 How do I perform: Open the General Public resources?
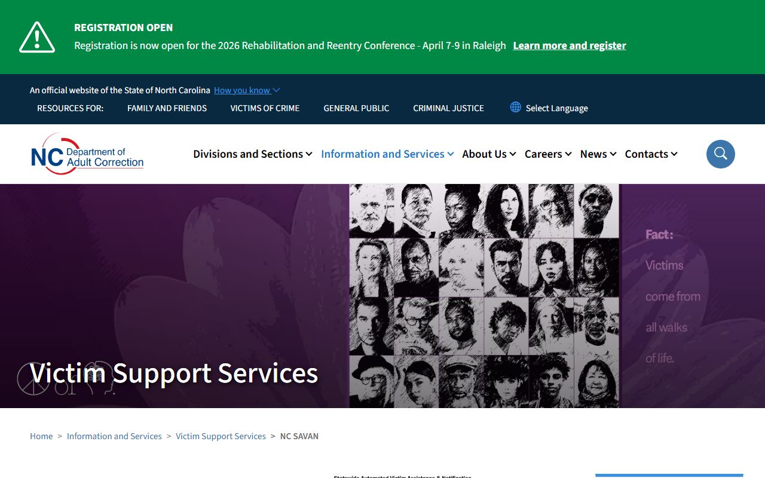(x=356, y=108)
